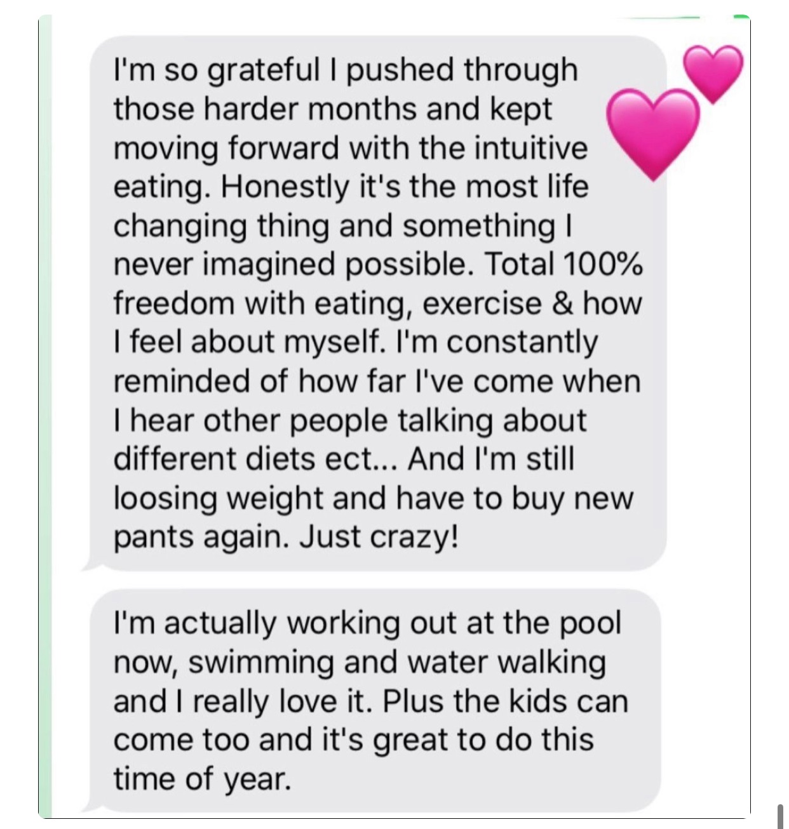
Task: Click the phrase "time of year."
Action: (202, 778)
